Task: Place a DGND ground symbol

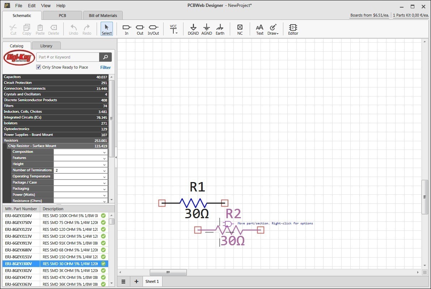Action: point(193,29)
